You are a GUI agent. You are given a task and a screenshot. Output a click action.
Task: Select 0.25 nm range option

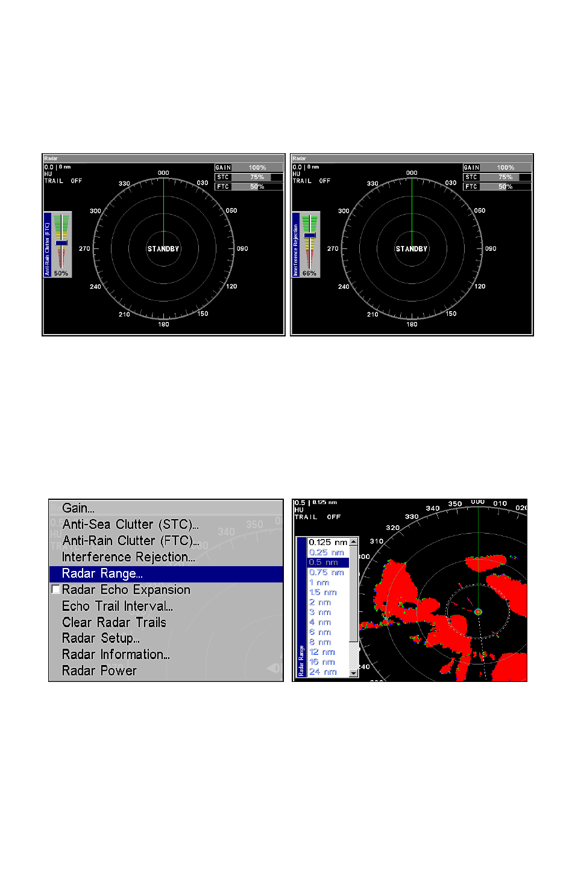pyautogui.click(x=328, y=552)
